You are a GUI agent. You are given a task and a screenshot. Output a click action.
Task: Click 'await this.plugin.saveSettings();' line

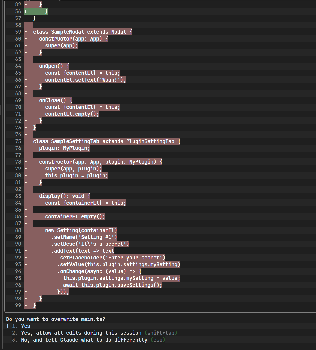(113, 285)
